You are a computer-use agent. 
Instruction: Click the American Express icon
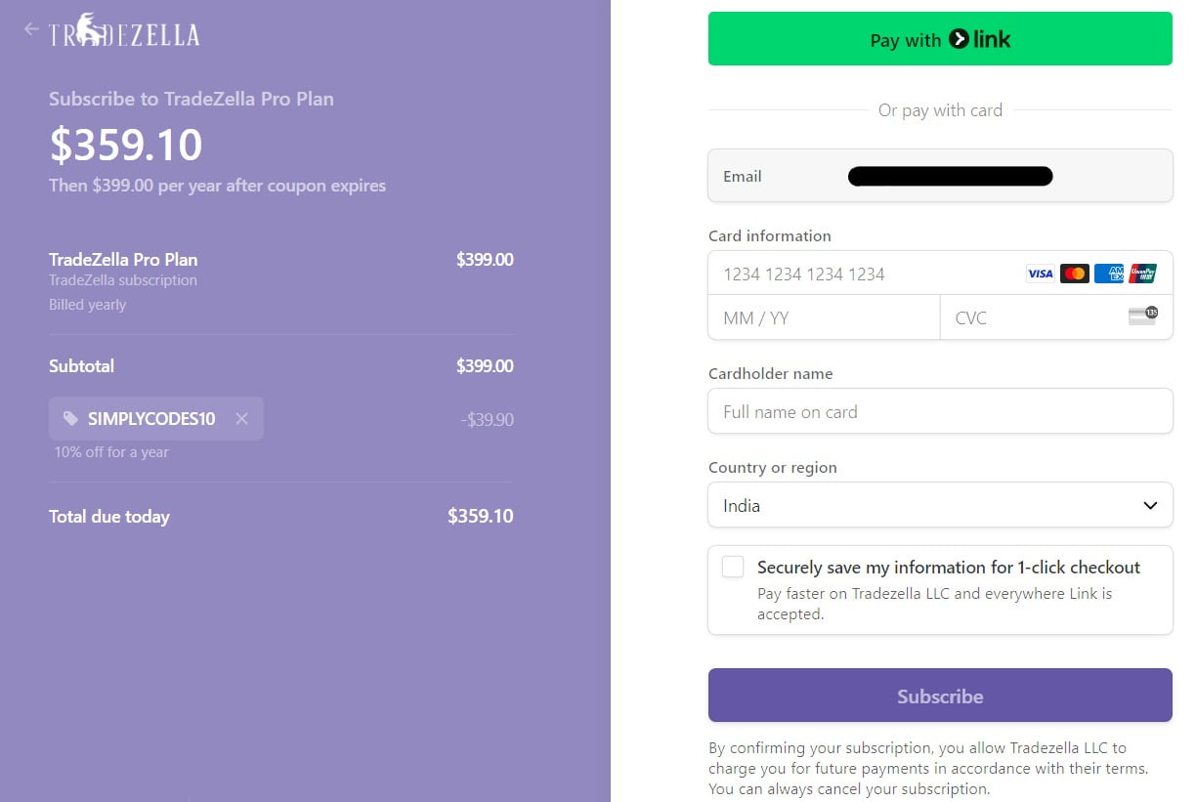pos(1108,274)
